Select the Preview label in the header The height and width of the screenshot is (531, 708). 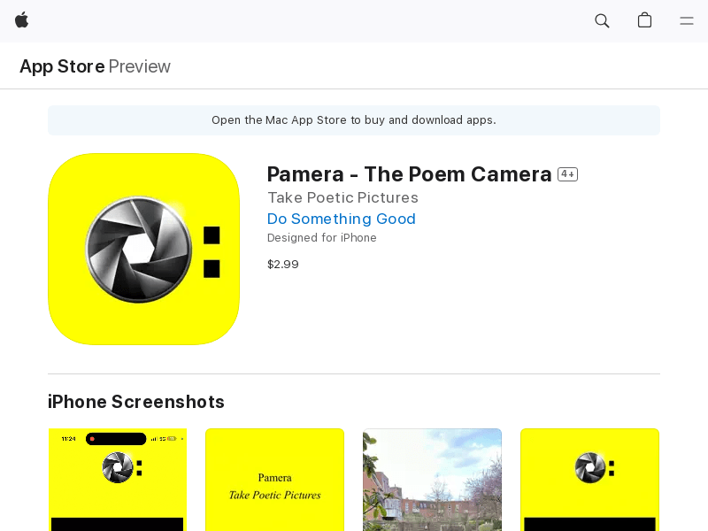pyautogui.click(x=140, y=66)
